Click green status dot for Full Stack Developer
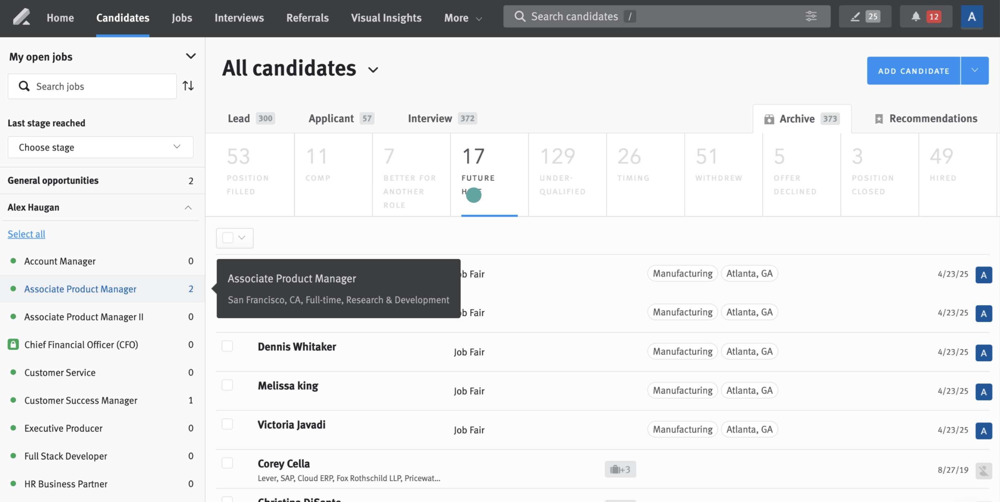Image resolution: width=1000 pixels, height=502 pixels. pos(13,456)
